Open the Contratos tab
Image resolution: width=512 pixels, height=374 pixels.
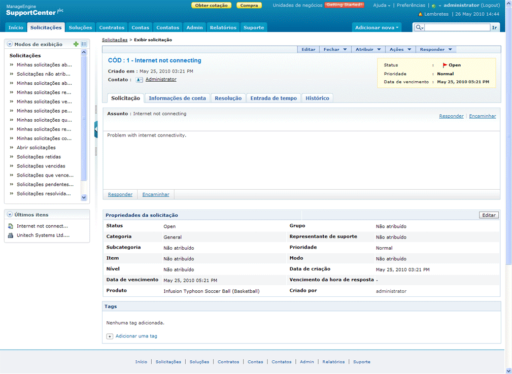[x=112, y=28]
